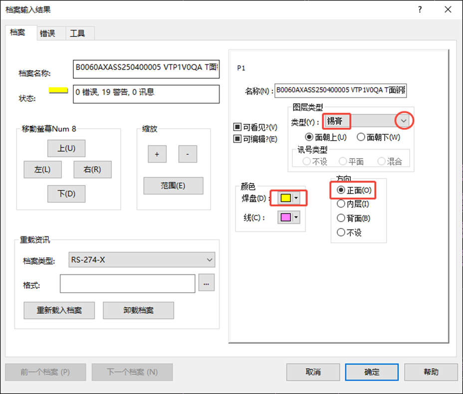The width and height of the screenshot is (463, 394).
Task: Select the 内层 direction option
Action: click(x=341, y=203)
